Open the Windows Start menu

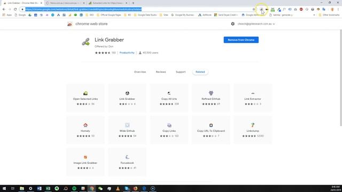4,188
